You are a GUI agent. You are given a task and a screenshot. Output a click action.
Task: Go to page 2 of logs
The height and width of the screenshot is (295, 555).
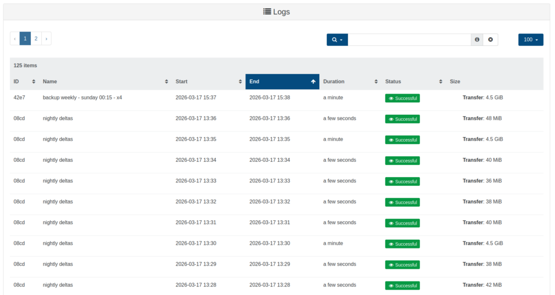click(36, 38)
